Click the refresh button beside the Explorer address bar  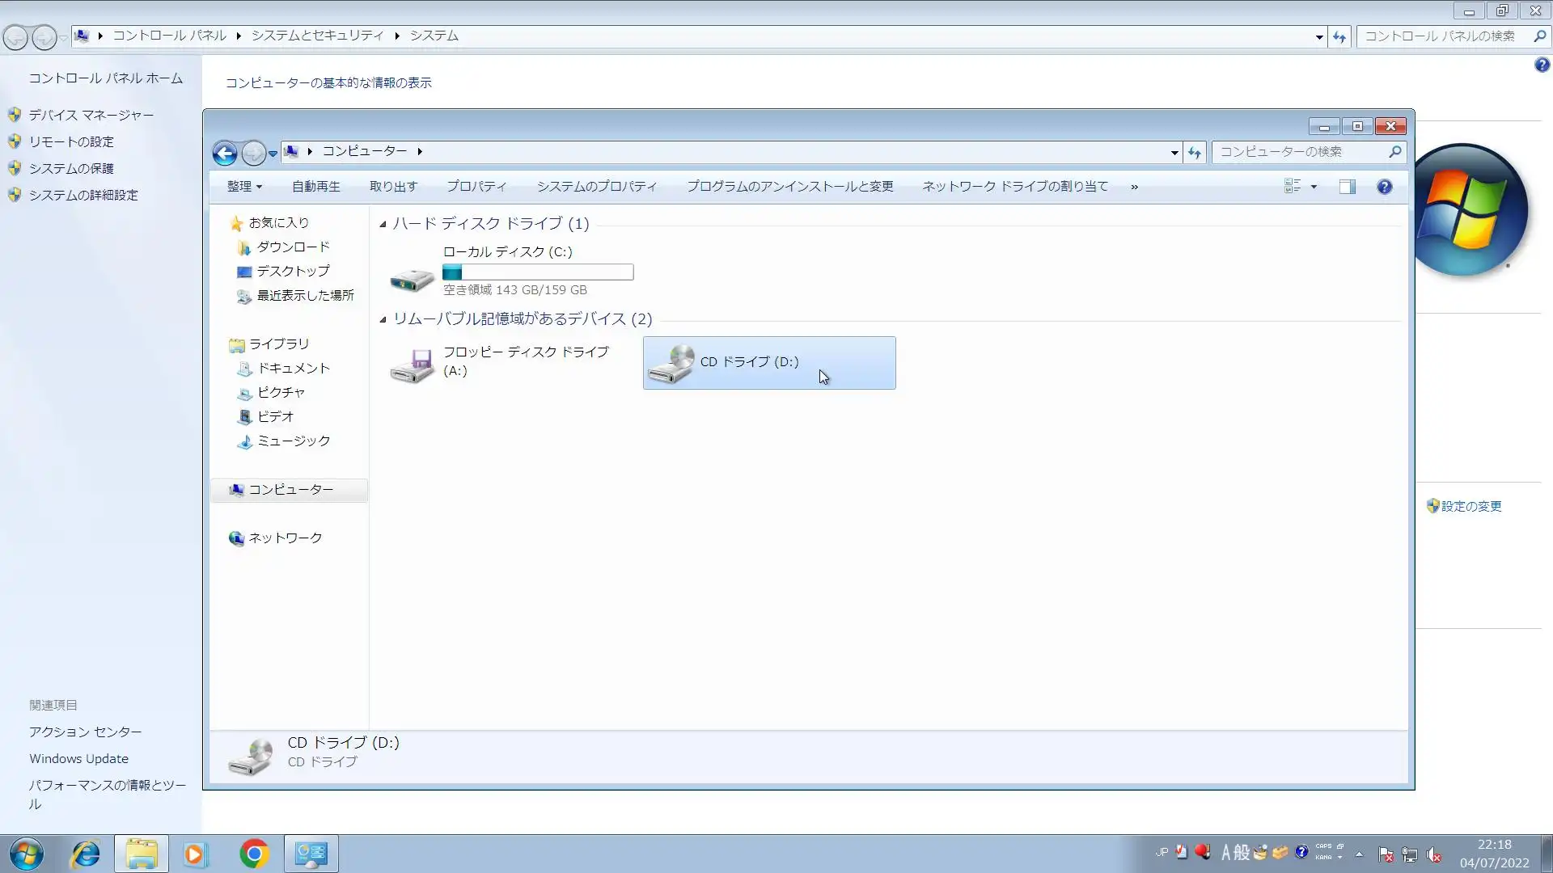[x=1195, y=152]
